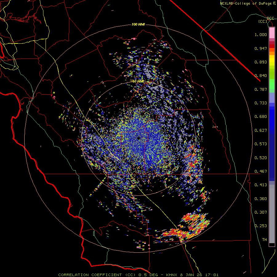This screenshot has width=277, height=277.
Task: Pick the orange segment of the color bar
Action: click(272, 54)
